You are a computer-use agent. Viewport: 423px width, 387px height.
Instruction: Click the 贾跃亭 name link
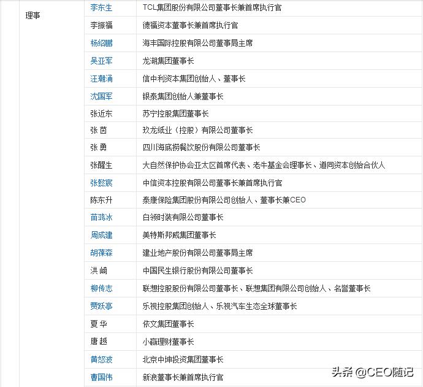pos(101,306)
